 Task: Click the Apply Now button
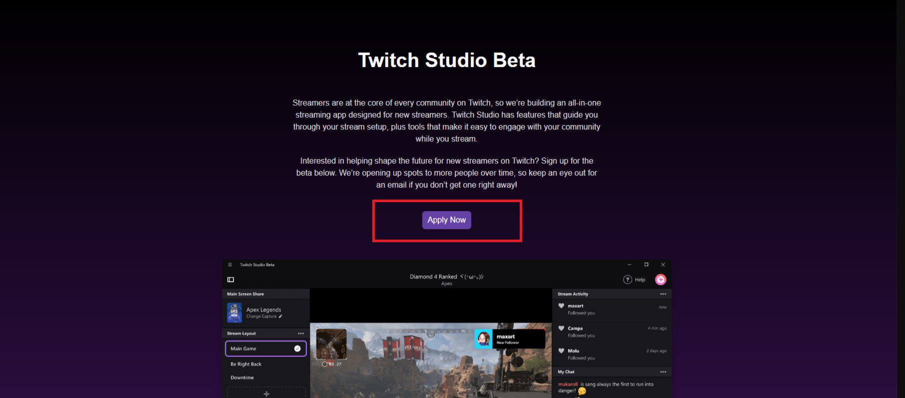click(446, 220)
